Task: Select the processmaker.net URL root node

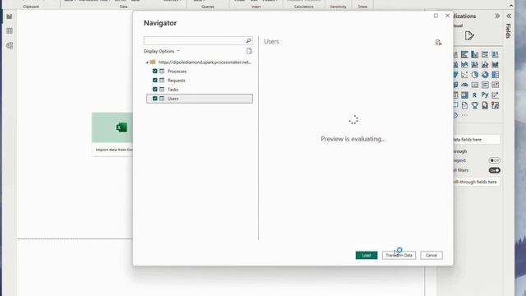Action: 205,62
